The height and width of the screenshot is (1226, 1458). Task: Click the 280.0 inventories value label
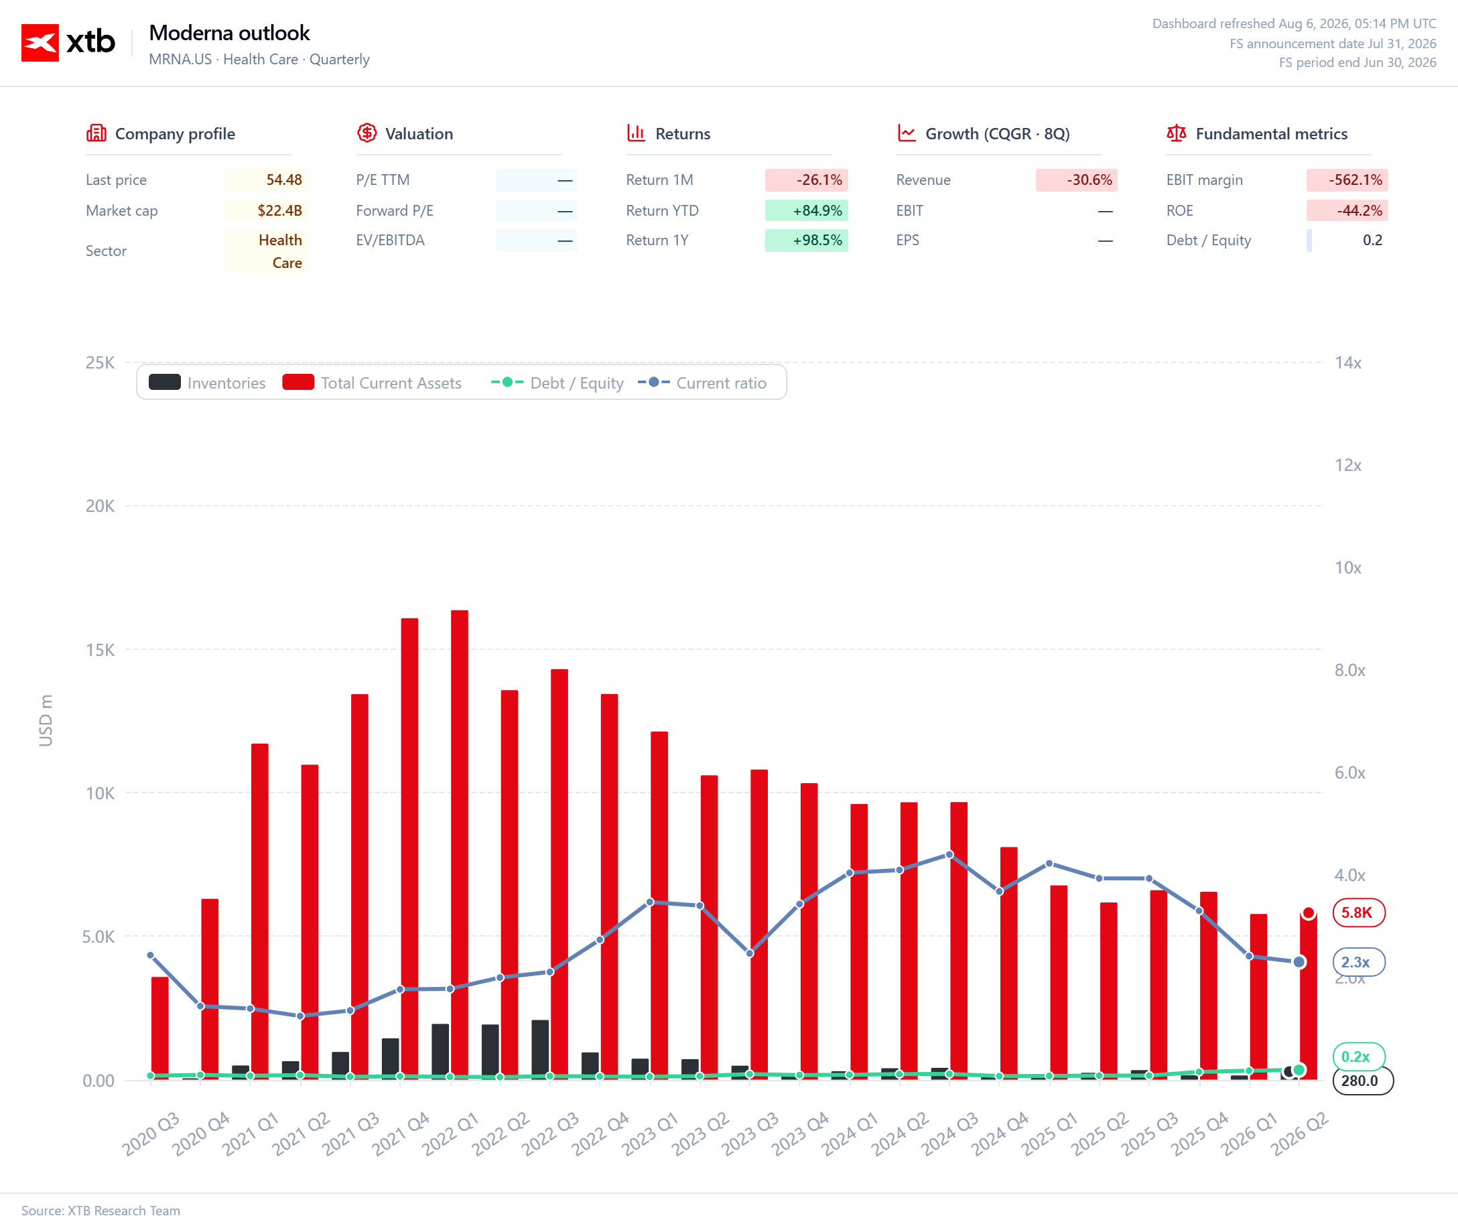click(1362, 1081)
